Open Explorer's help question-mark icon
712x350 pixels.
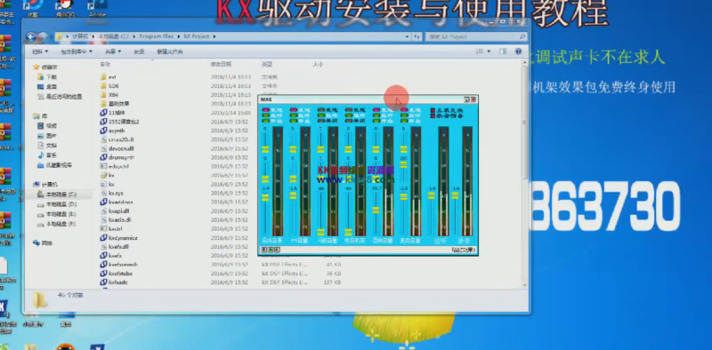[x=519, y=52]
